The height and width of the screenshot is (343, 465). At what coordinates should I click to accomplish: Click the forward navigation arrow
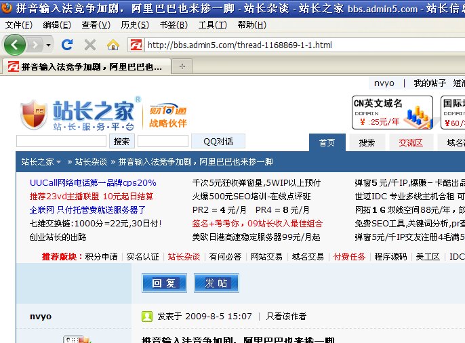point(35,45)
